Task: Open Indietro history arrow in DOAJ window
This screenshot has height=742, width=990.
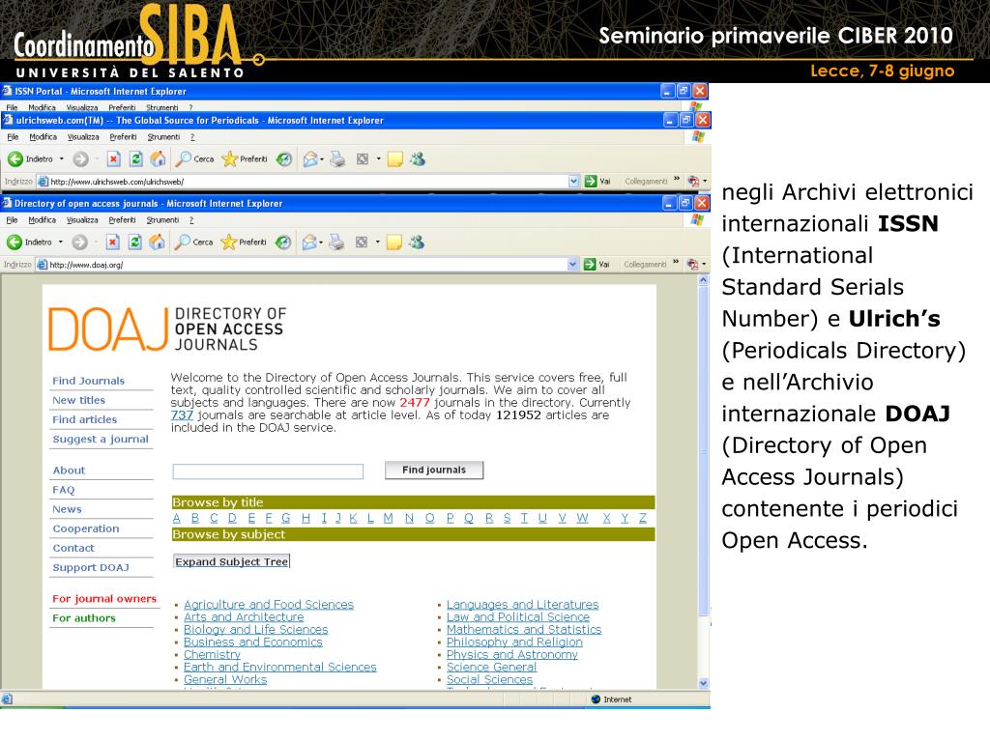Action: pyautogui.click(x=61, y=242)
